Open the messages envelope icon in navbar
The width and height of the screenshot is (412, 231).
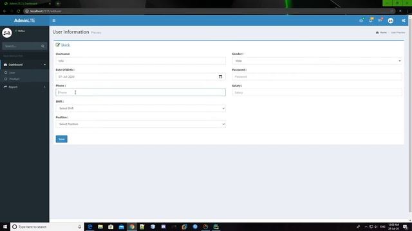pyautogui.click(x=361, y=20)
